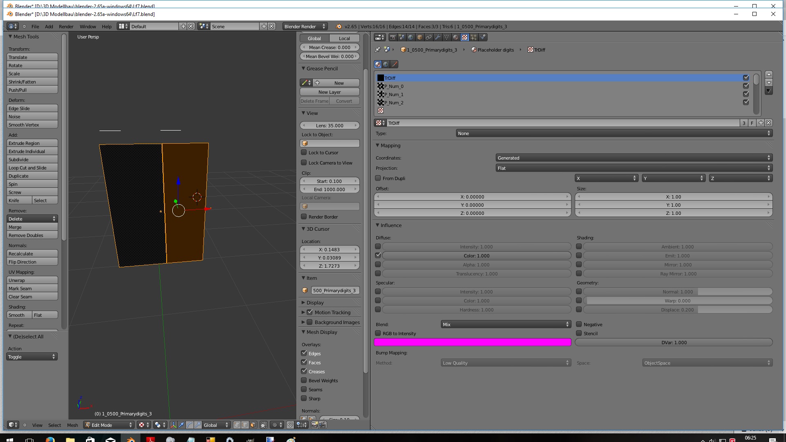786x442 pixels.
Task: Open the Object Data triangle tab
Action: tap(447, 37)
